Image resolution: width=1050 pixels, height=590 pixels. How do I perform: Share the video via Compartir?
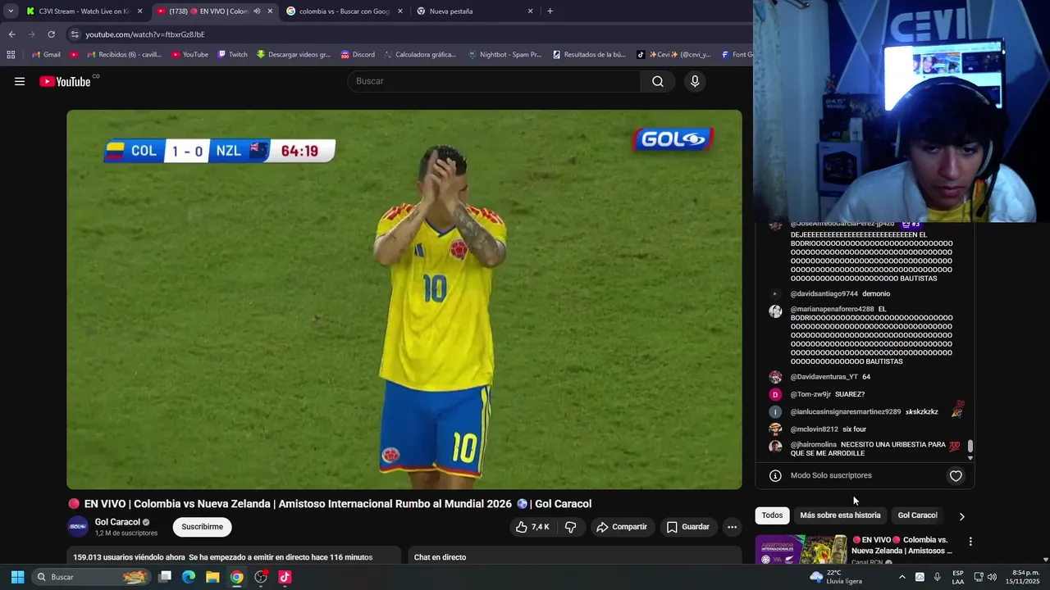[622, 527]
